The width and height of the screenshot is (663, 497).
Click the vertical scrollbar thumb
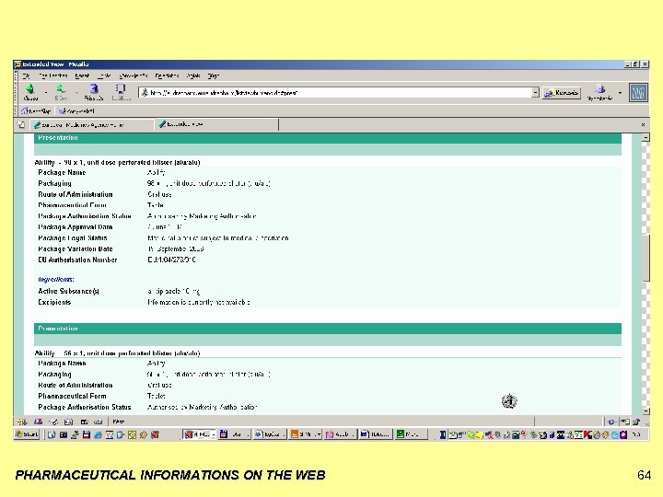point(646,258)
